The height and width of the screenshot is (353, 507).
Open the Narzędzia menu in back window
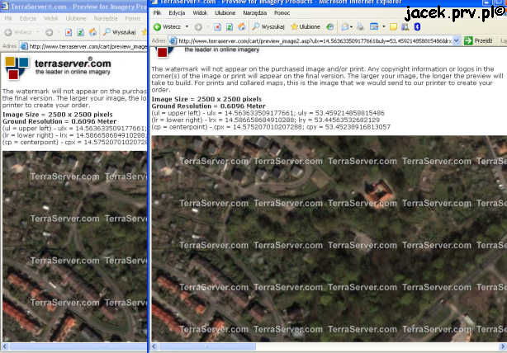pyautogui.click(x=106, y=18)
